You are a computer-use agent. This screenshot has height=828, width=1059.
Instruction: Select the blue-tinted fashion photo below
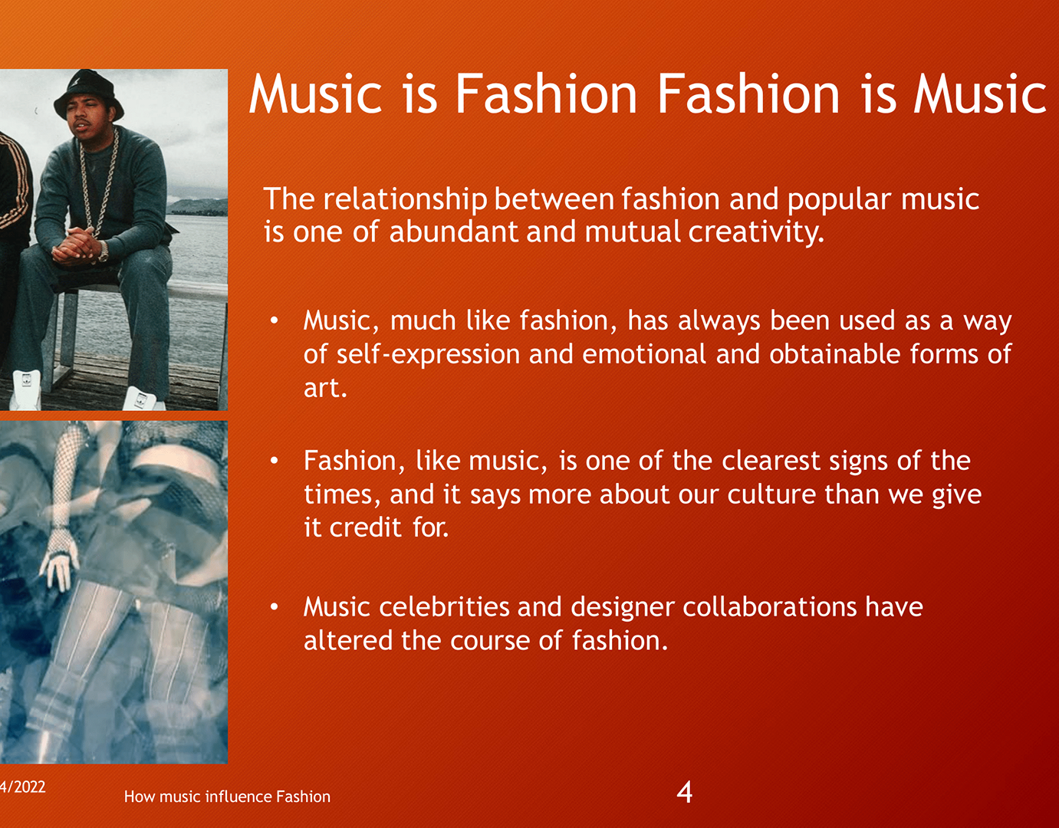[113, 592]
